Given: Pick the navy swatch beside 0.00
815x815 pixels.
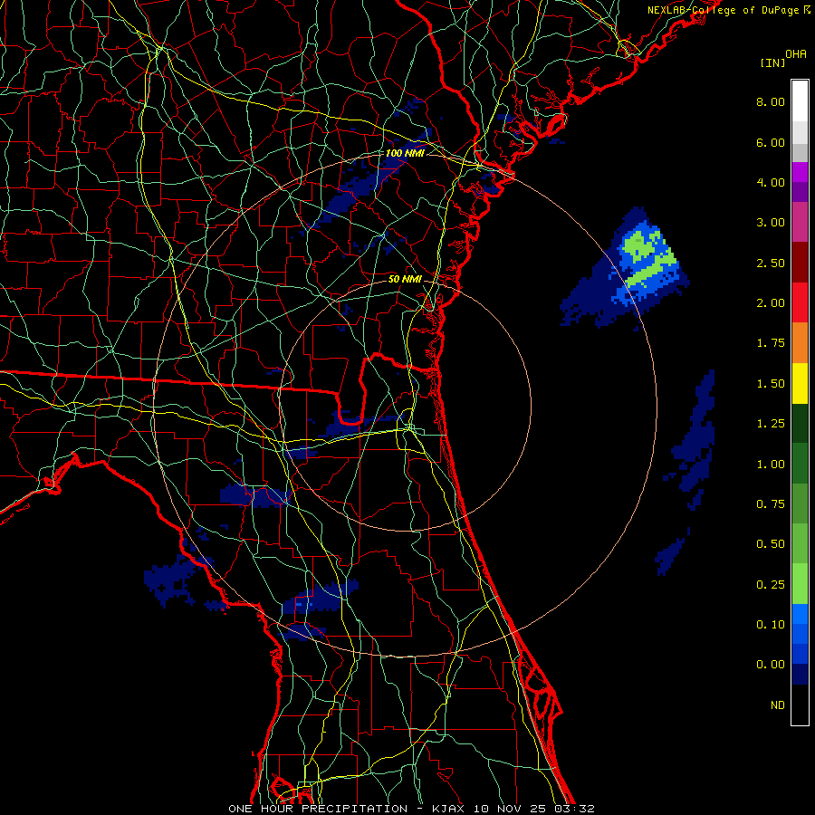Looking at the screenshot, I should pyautogui.click(x=800, y=675).
